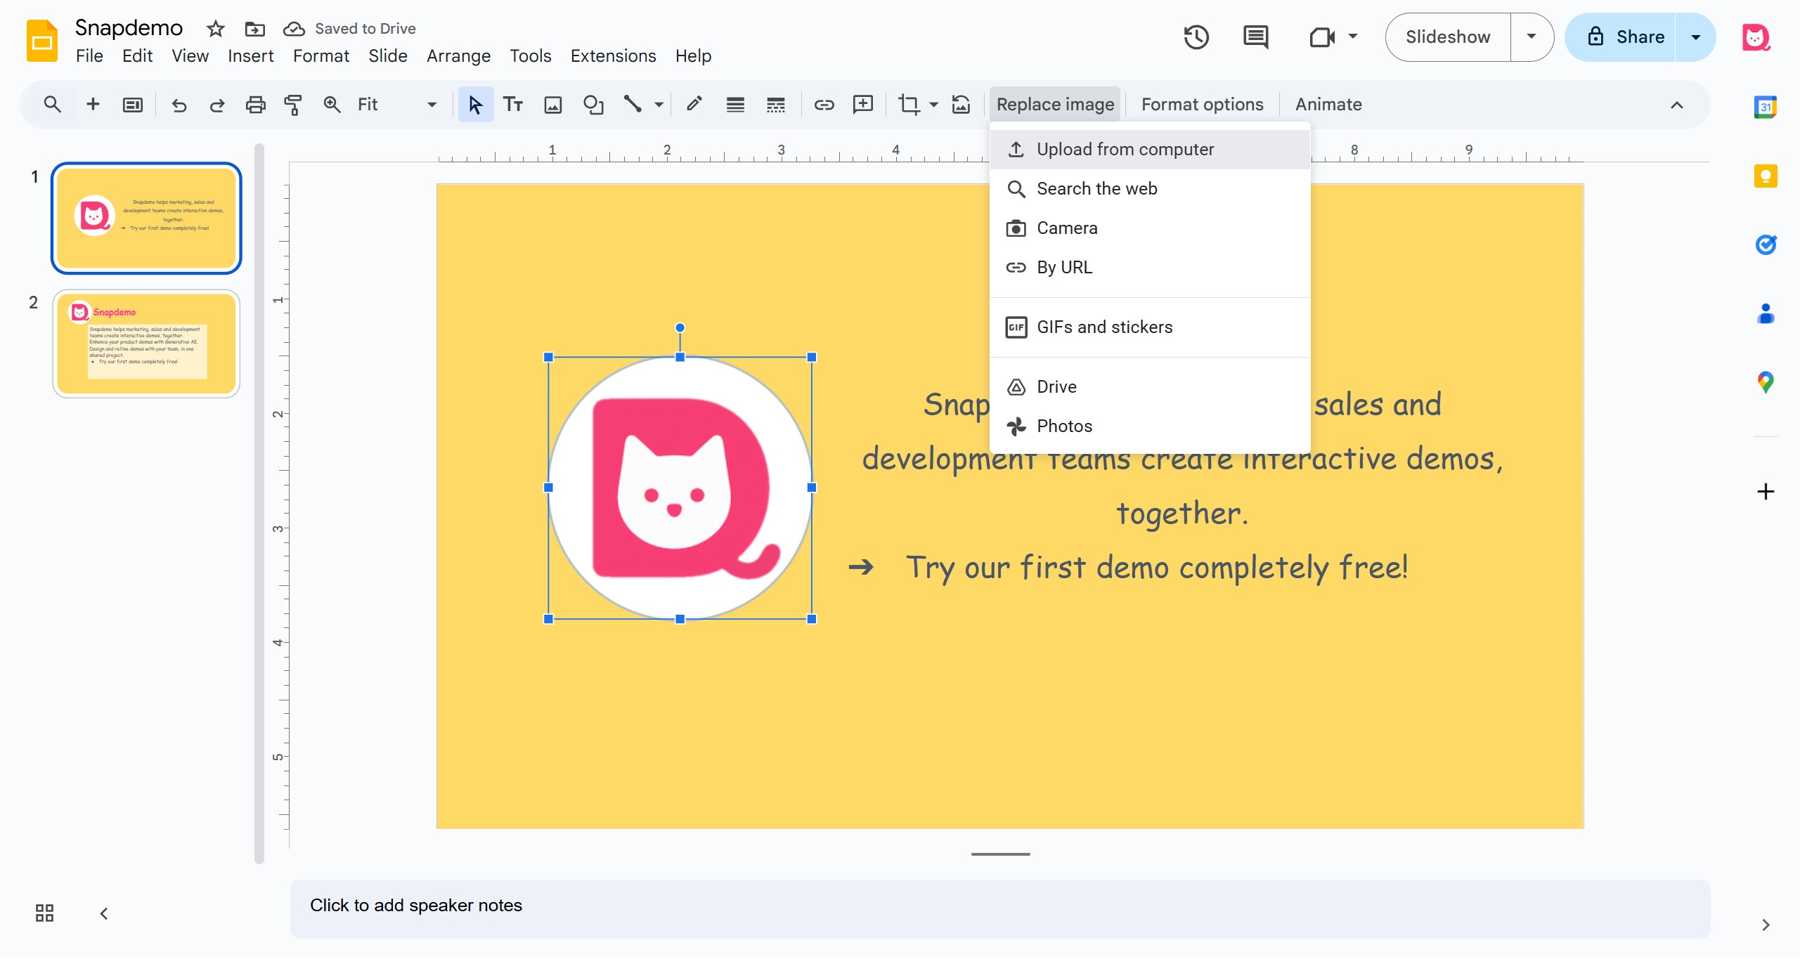Hide the side panel arrow
The height and width of the screenshot is (959, 1800).
tap(1766, 925)
